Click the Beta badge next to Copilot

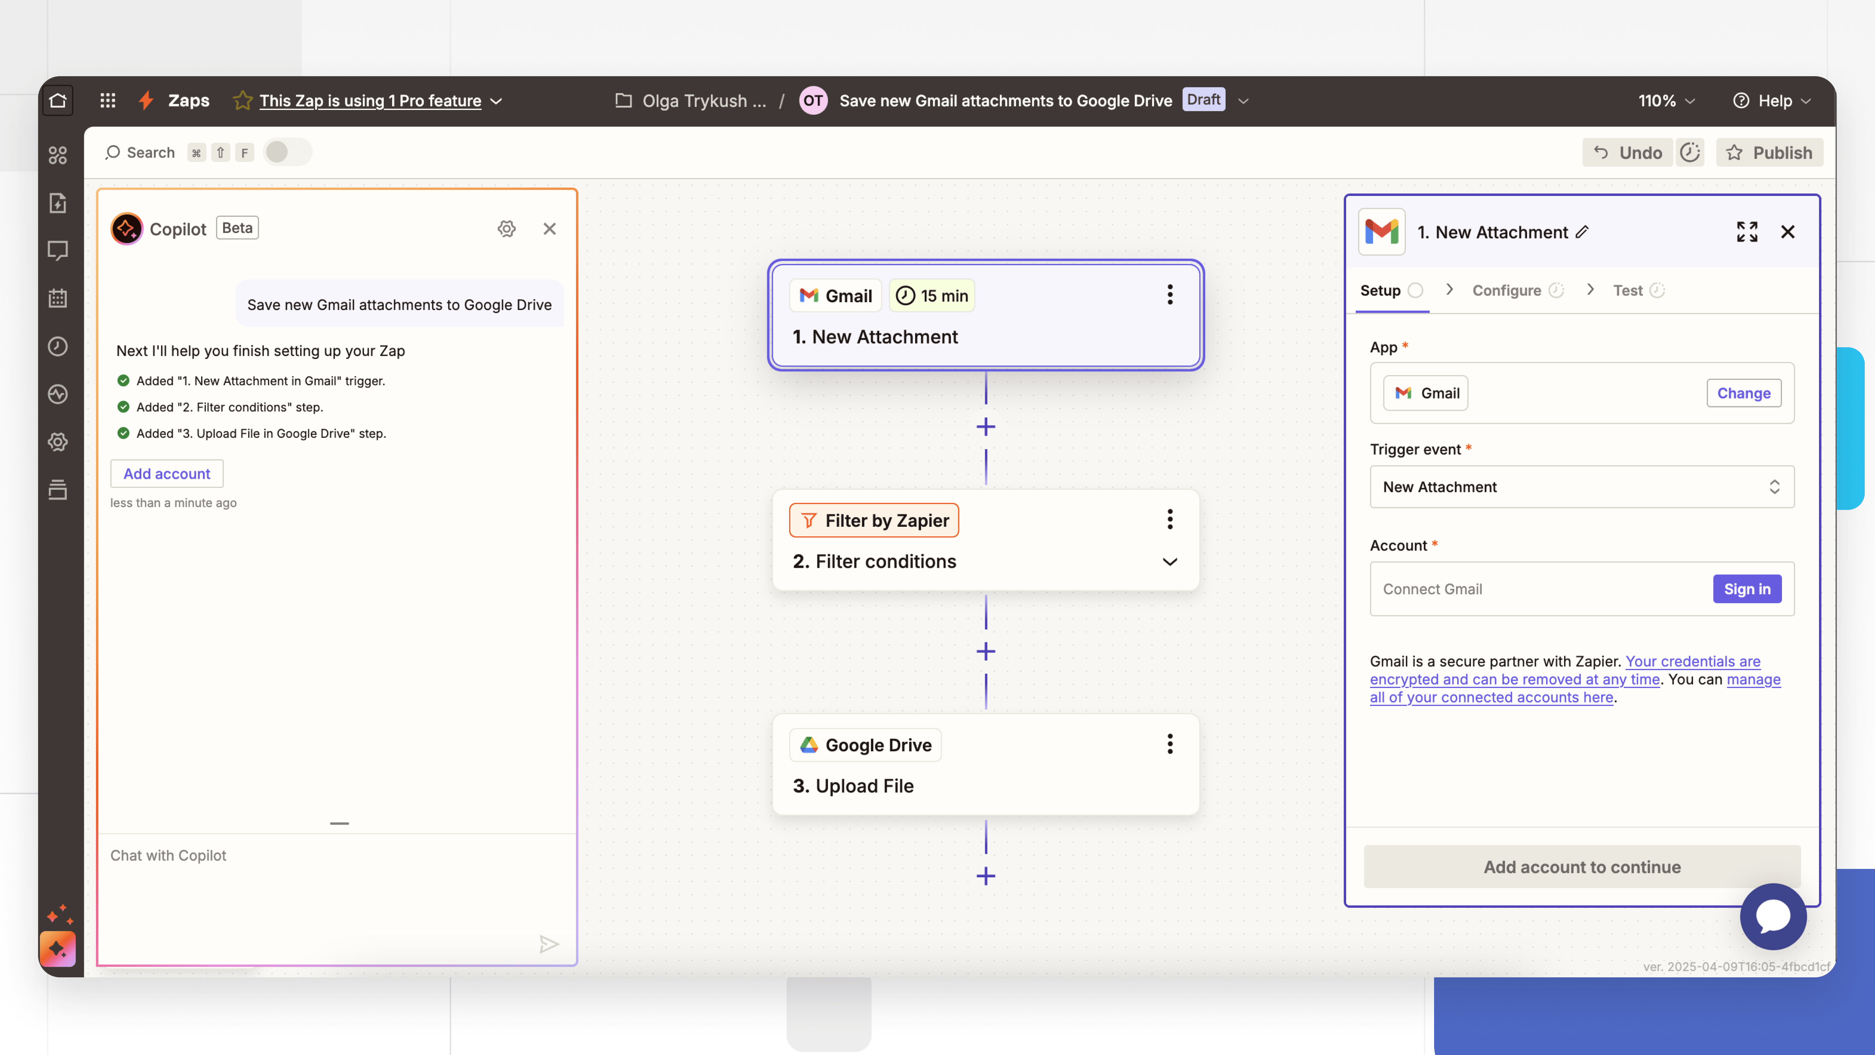pyautogui.click(x=237, y=228)
